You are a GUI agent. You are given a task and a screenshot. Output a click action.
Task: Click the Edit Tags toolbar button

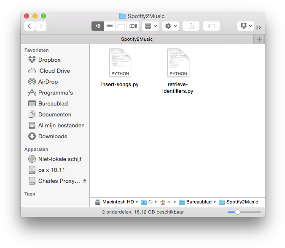211,26
